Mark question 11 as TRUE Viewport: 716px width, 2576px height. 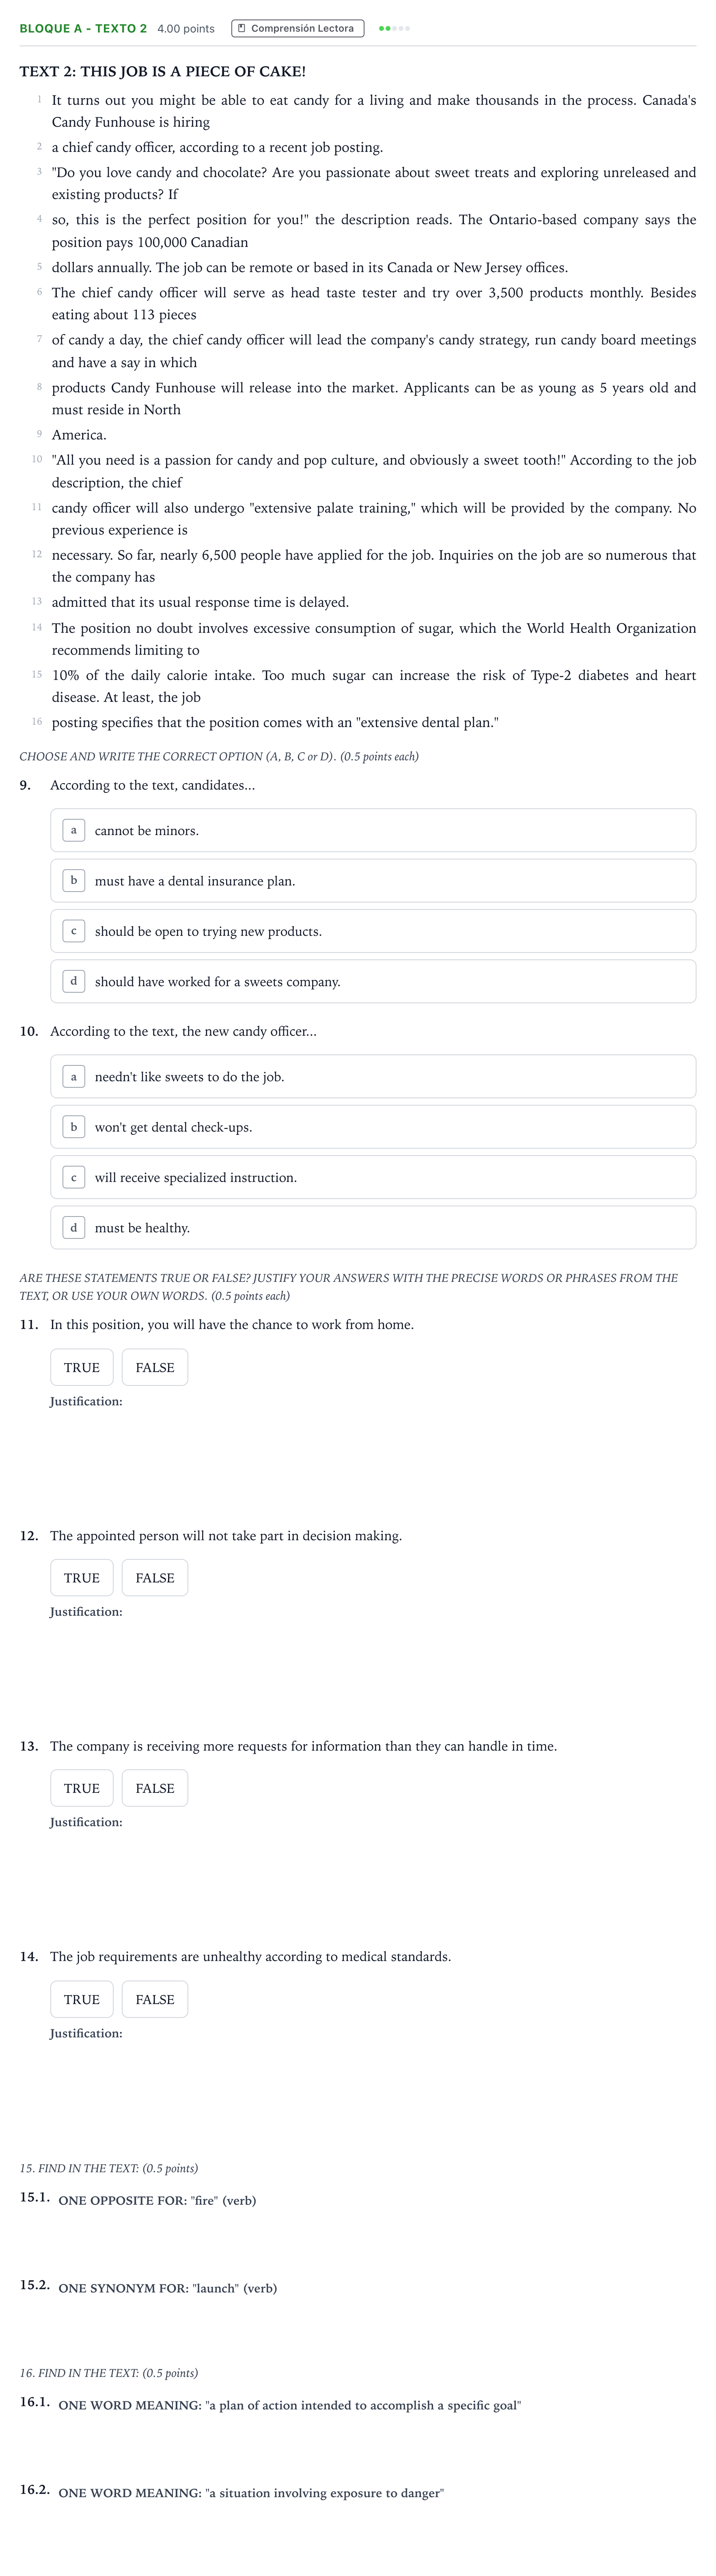(x=82, y=1367)
